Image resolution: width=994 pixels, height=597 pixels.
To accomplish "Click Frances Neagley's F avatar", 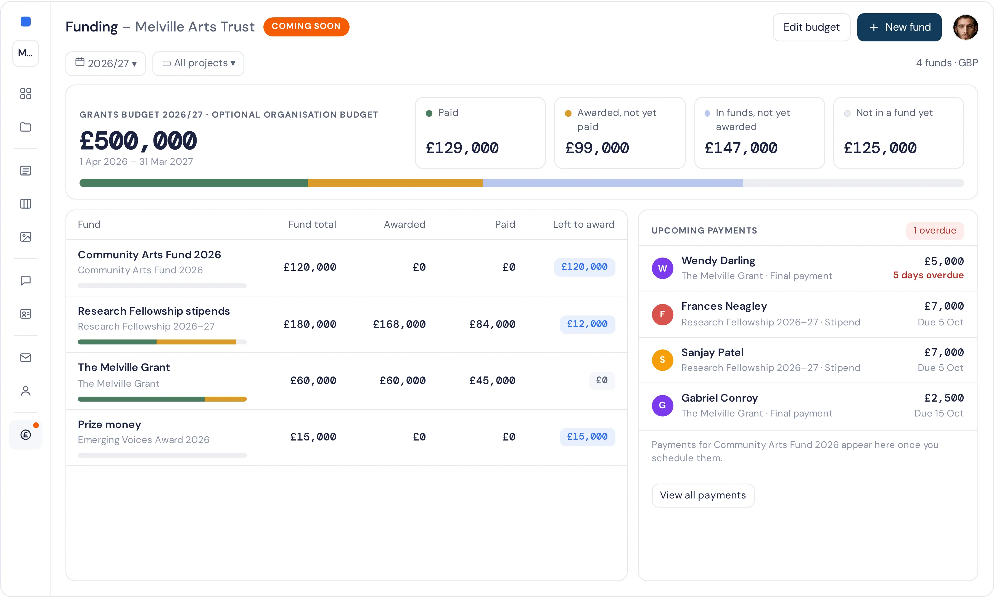I will (x=662, y=314).
